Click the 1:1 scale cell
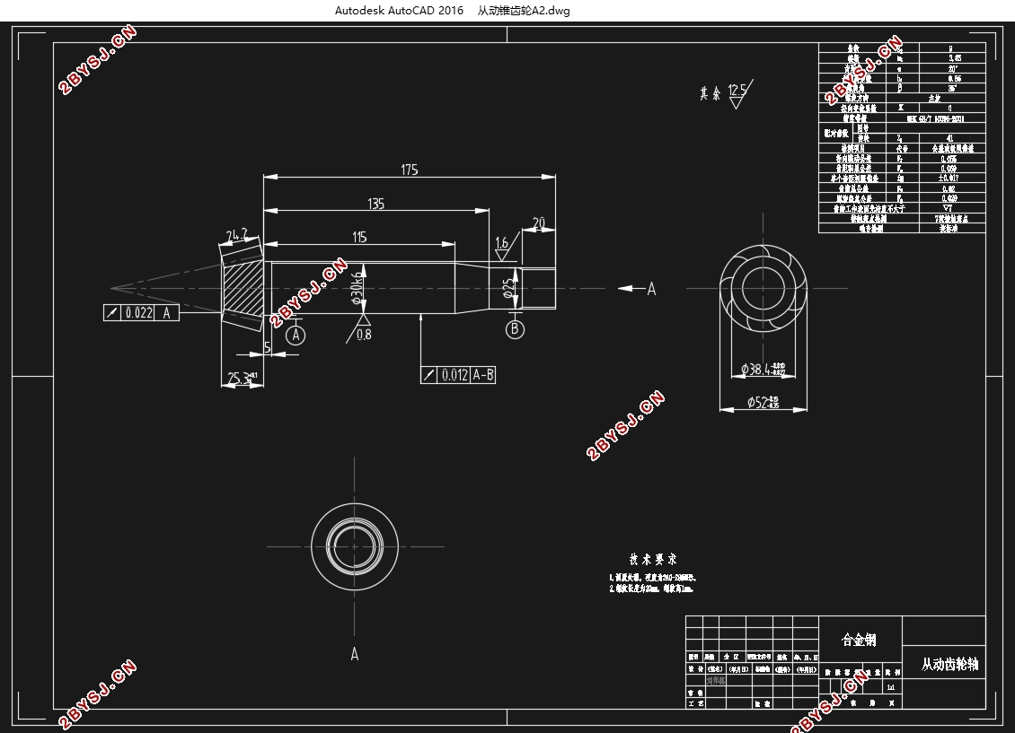The height and width of the screenshot is (733, 1015). point(891,687)
